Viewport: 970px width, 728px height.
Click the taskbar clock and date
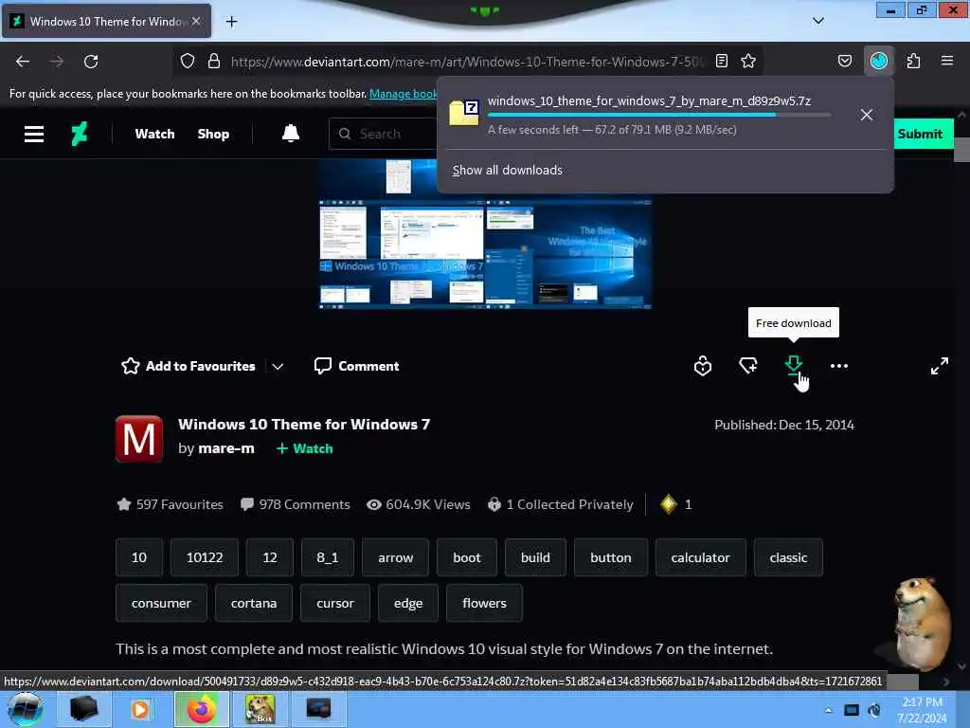922,710
